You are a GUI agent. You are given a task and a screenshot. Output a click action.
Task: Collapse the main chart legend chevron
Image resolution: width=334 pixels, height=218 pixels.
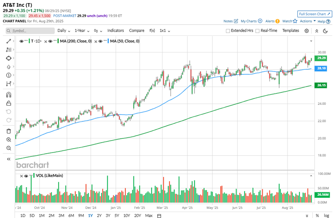point(311,41)
